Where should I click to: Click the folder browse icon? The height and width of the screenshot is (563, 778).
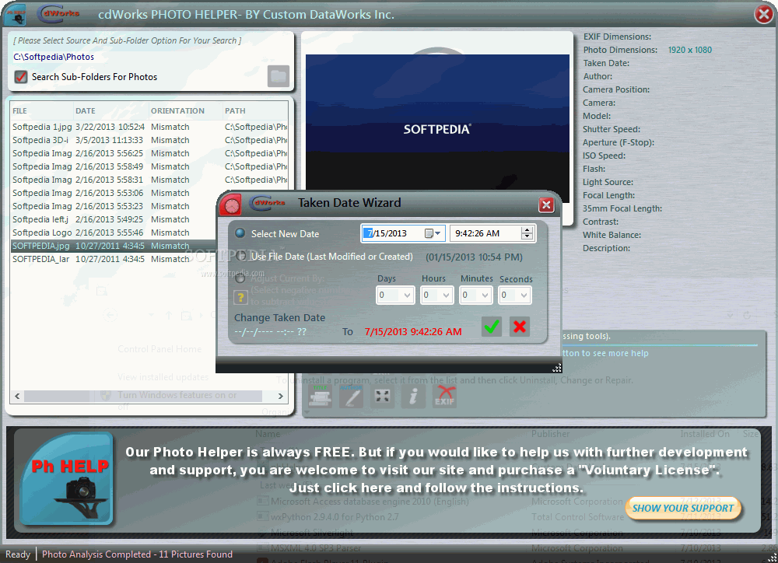pos(279,76)
